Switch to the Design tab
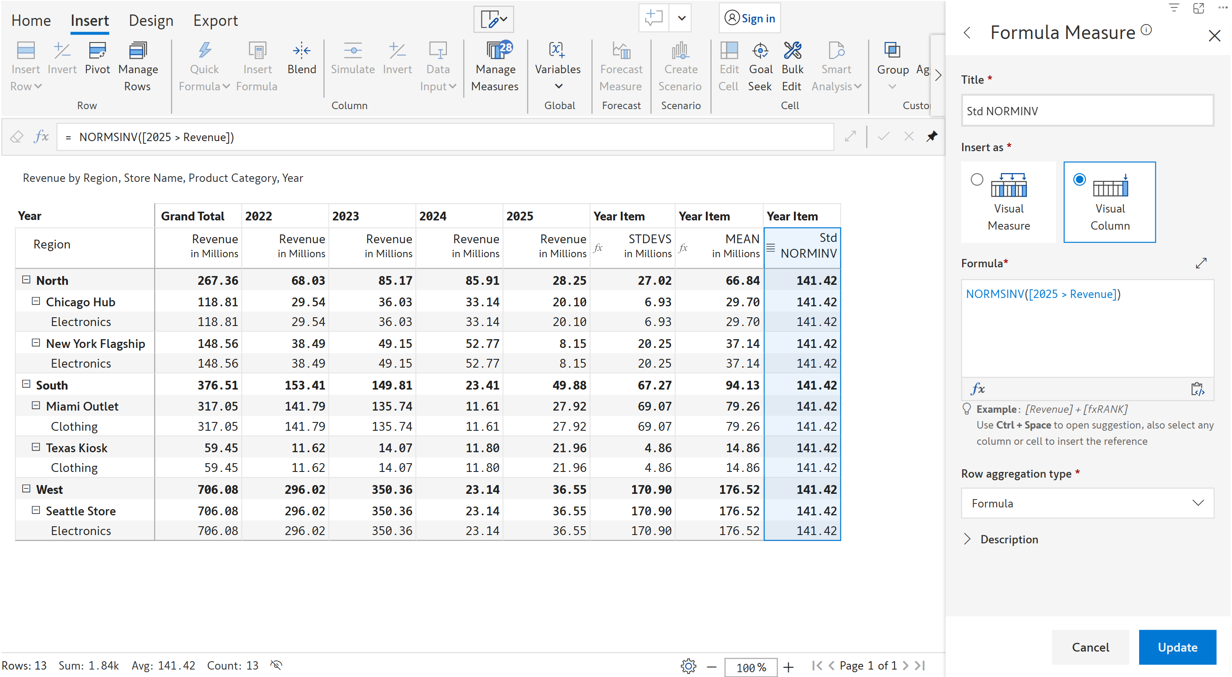Image resolution: width=1232 pixels, height=677 pixels. pos(151,21)
